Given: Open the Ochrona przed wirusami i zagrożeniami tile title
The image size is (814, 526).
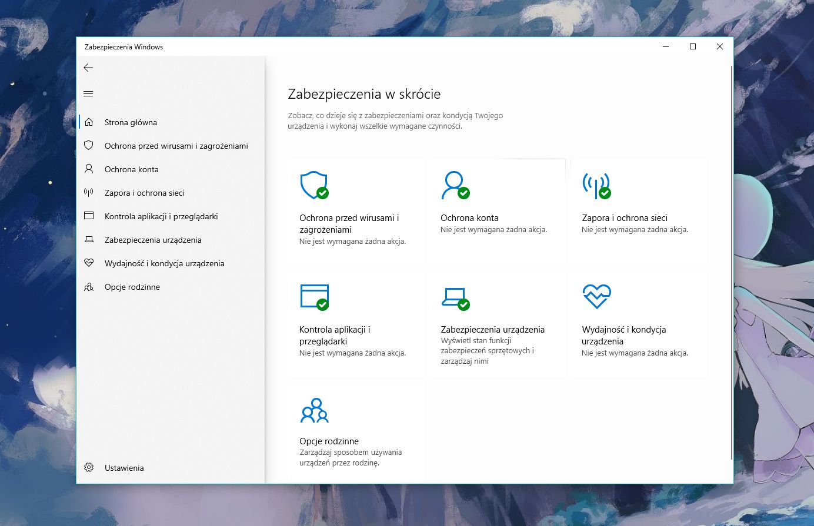Looking at the screenshot, I should [x=349, y=223].
